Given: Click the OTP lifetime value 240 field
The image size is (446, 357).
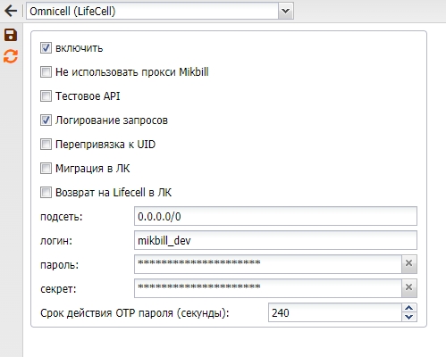Looking at the screenshot, I should point(335,312).
